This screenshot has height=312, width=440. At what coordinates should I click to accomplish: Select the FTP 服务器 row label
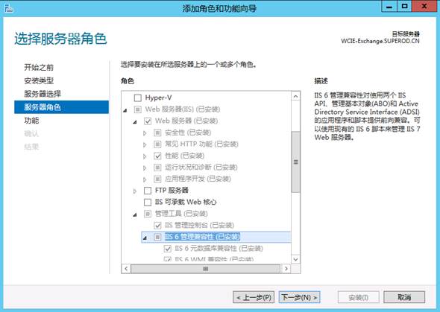click(172, 191)
